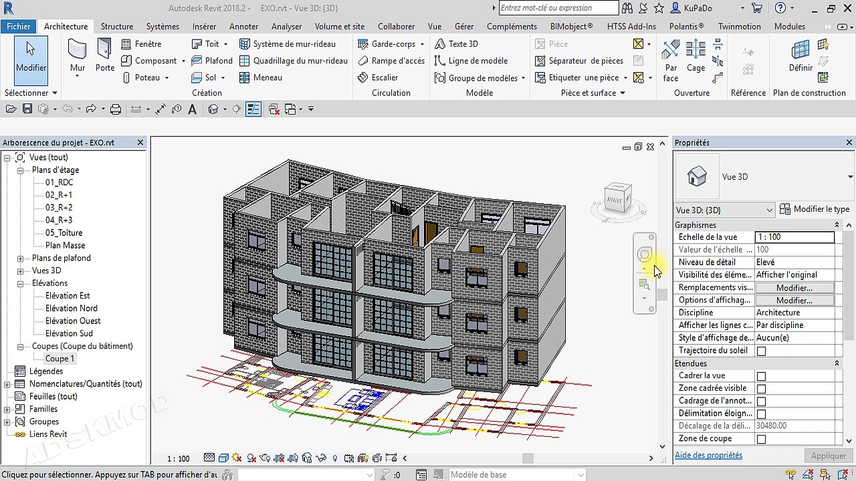The width and height of the screenshot is (856, 481).
Task: Choose the Cage shaft opening tool
Action: [x=695, y=57]
